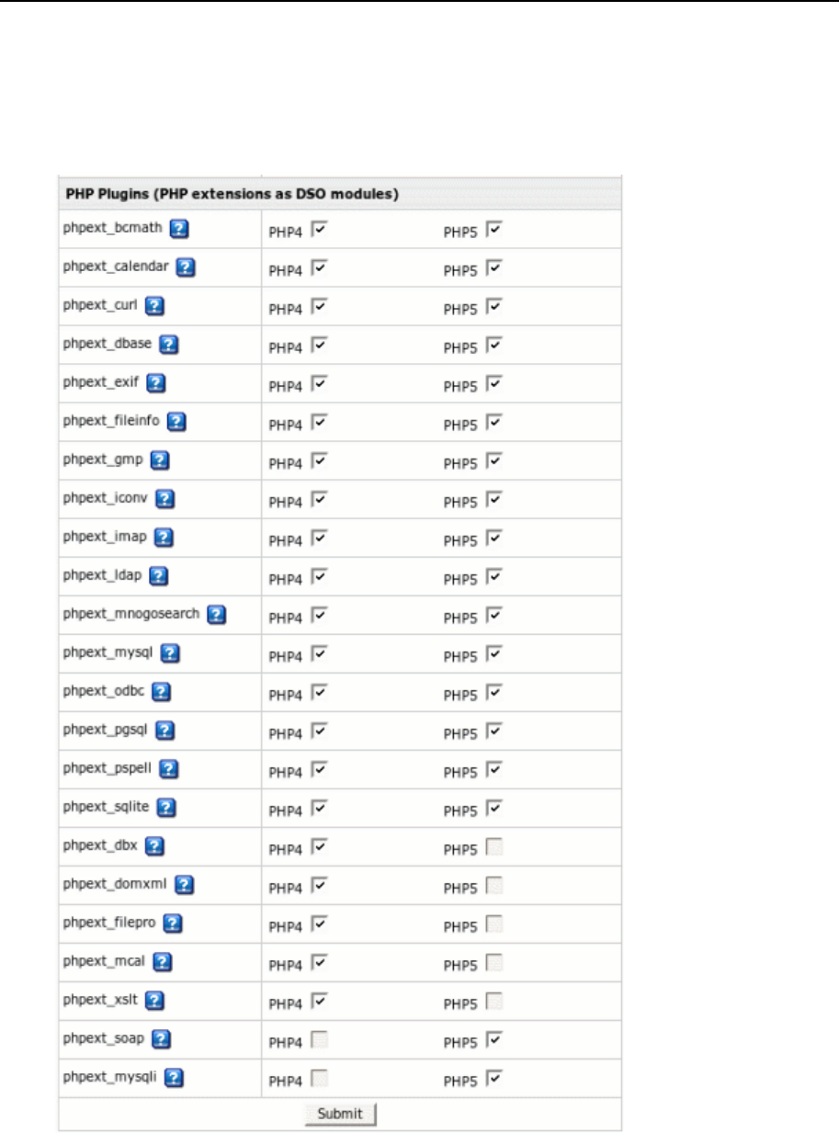The image size is (839, 1133).
Task: Click the help icon beside phpext_fileinfo
Action: pyautogui.click(x=176, y=422)
